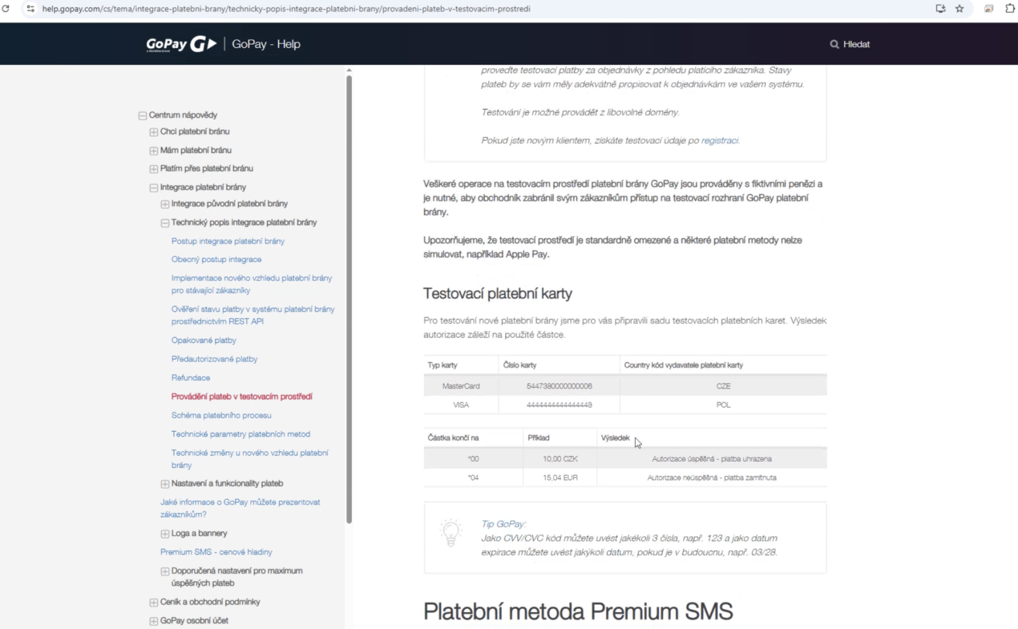Expand Nastavení a funkcionality plateb node
The height and width of the screenshot is (629, 1018).
click(165, 484)
